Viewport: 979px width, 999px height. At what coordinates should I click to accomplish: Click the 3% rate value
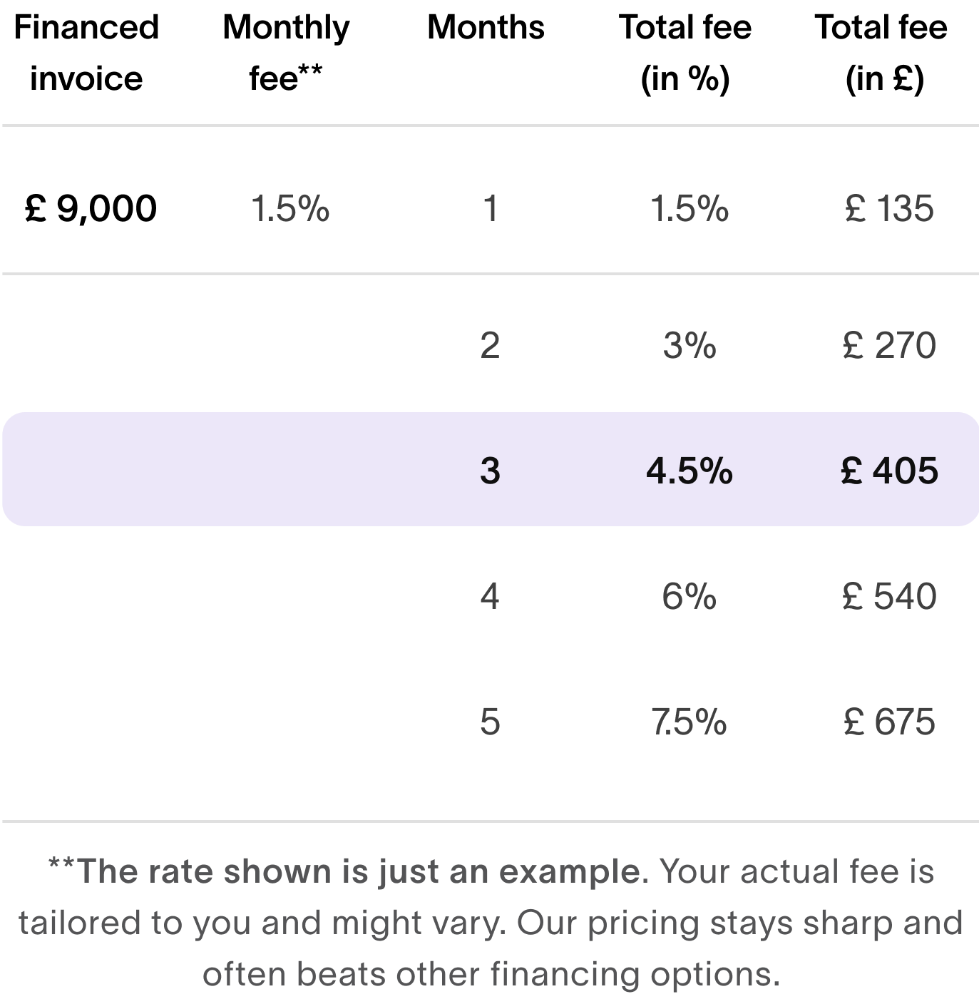pos(689,346)
